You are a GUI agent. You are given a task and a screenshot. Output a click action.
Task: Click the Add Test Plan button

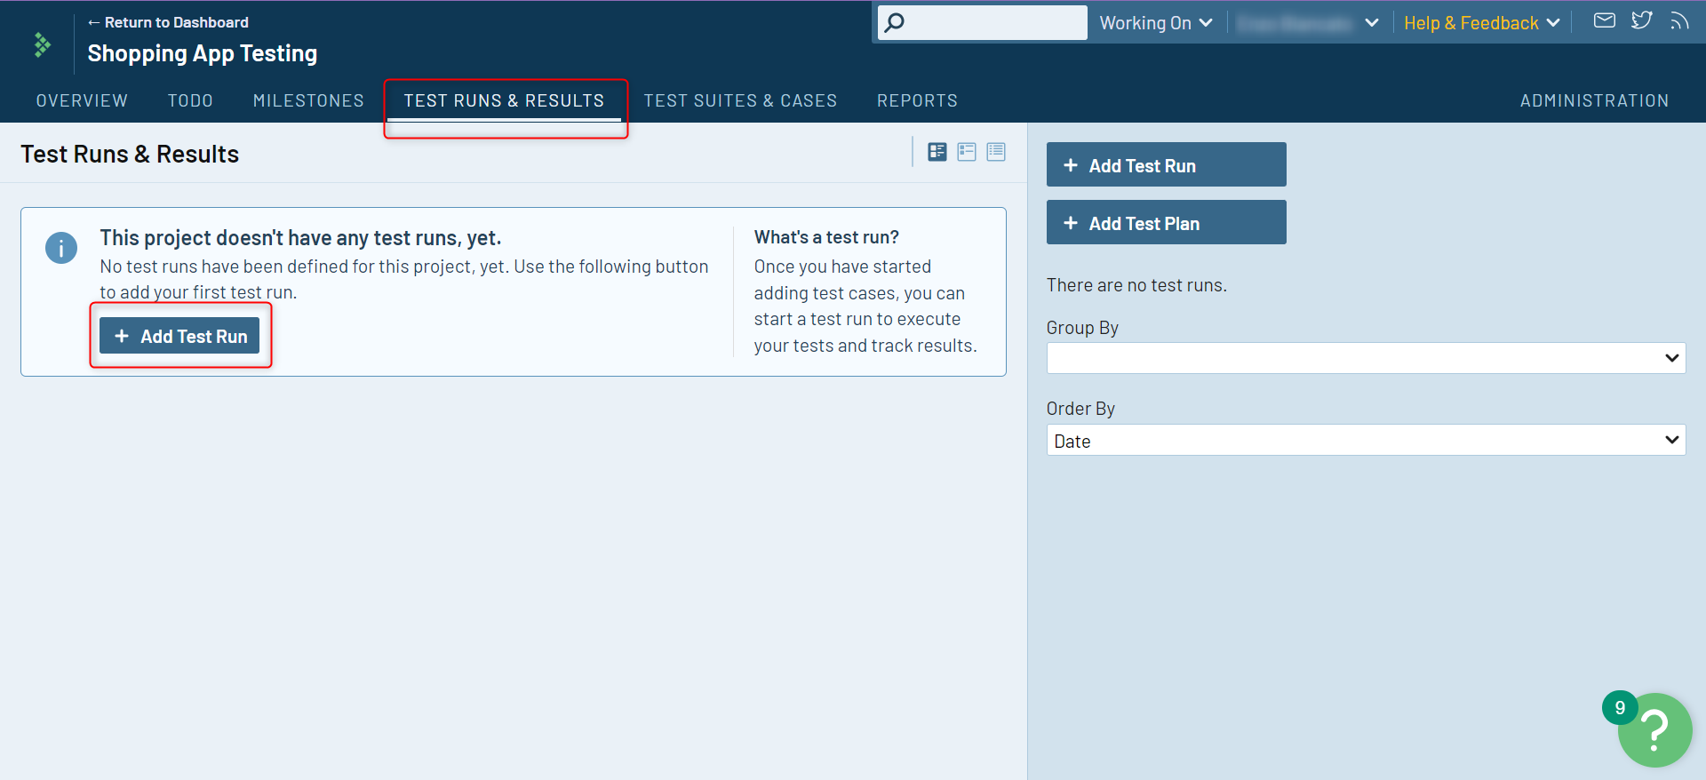[1166, 223]
